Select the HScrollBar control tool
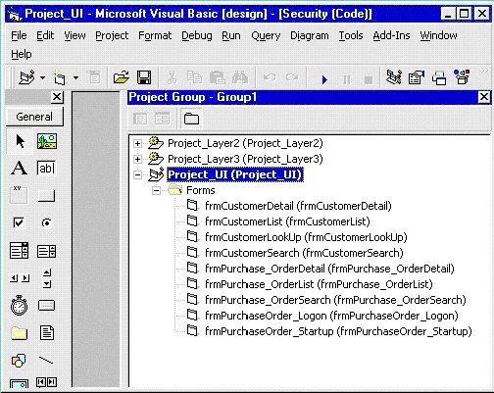This screenshot has width=494, height=393. click(20, 278)
